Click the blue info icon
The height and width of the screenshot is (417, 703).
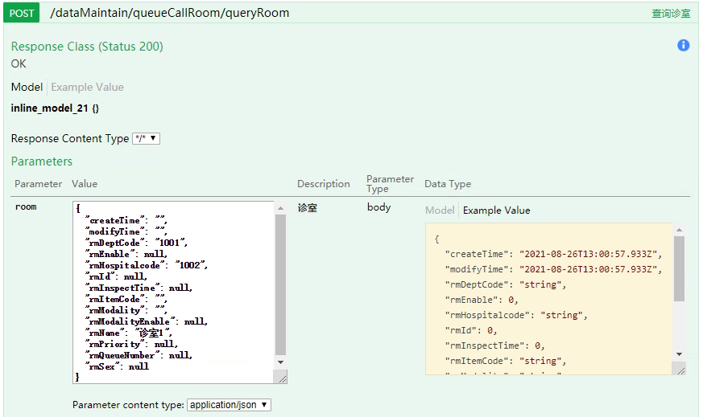point(684,45)
